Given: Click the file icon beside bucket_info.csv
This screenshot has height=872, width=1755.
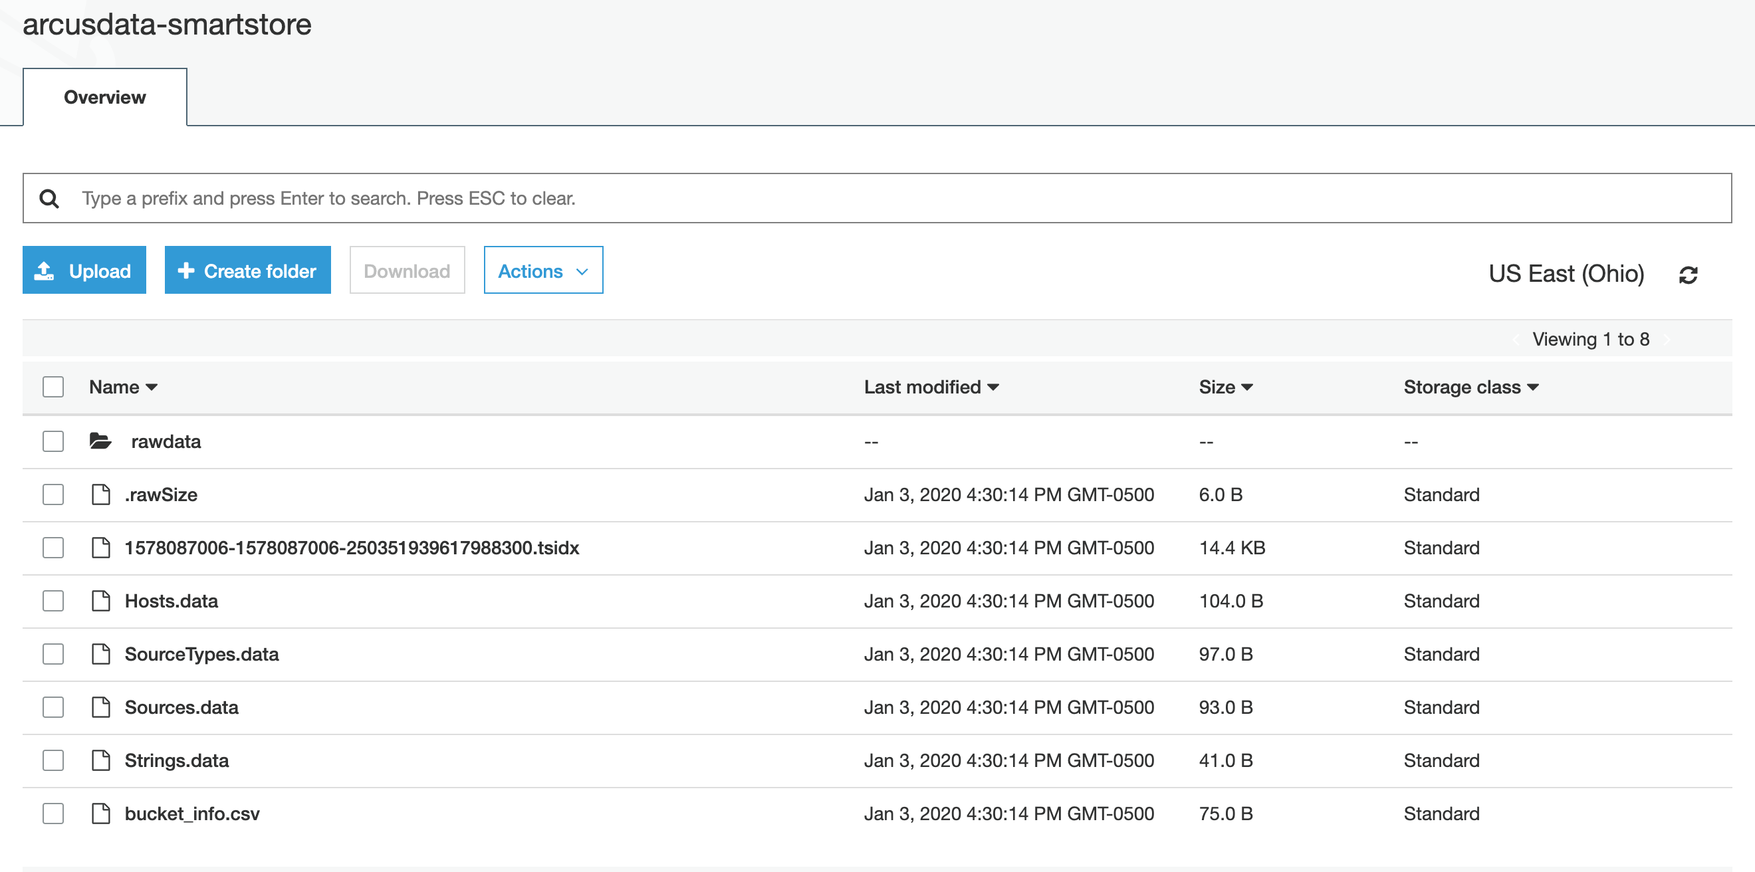Looking at the screenshot, I should [x=100, y=813].
